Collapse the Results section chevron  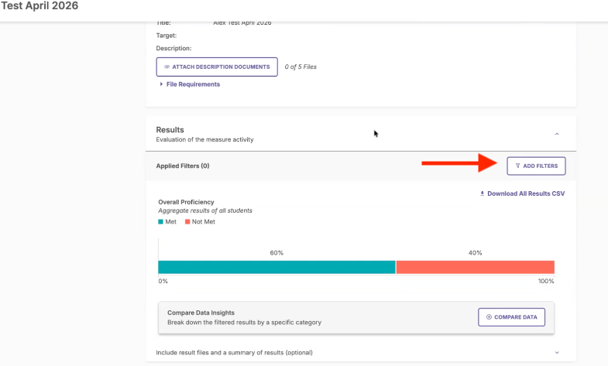pyautogui.click(x=557, y=134)
